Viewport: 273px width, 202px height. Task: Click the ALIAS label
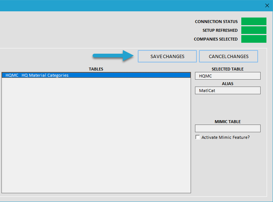tap(227, 84)
